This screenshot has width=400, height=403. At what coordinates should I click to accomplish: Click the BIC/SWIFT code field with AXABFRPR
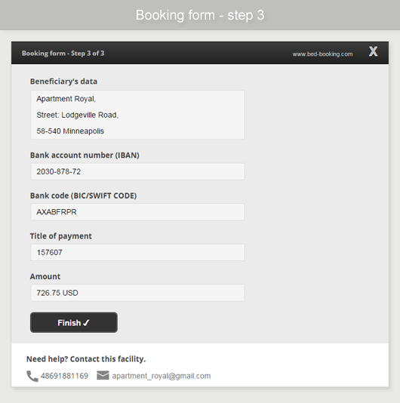pos(137,212)
